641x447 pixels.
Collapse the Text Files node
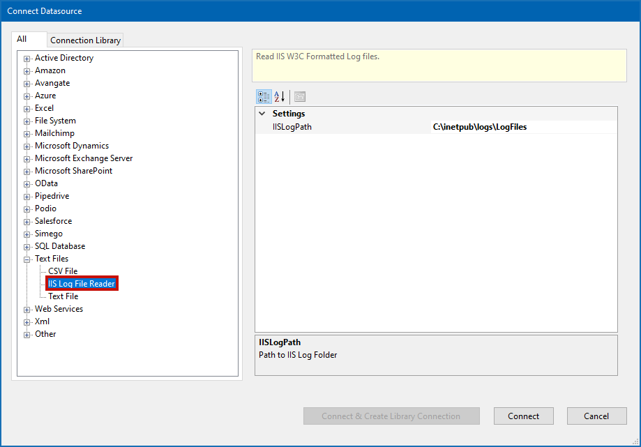point(27,259)
